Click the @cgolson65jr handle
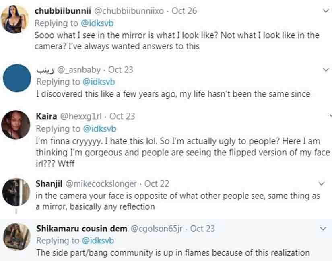 point(157,229)
